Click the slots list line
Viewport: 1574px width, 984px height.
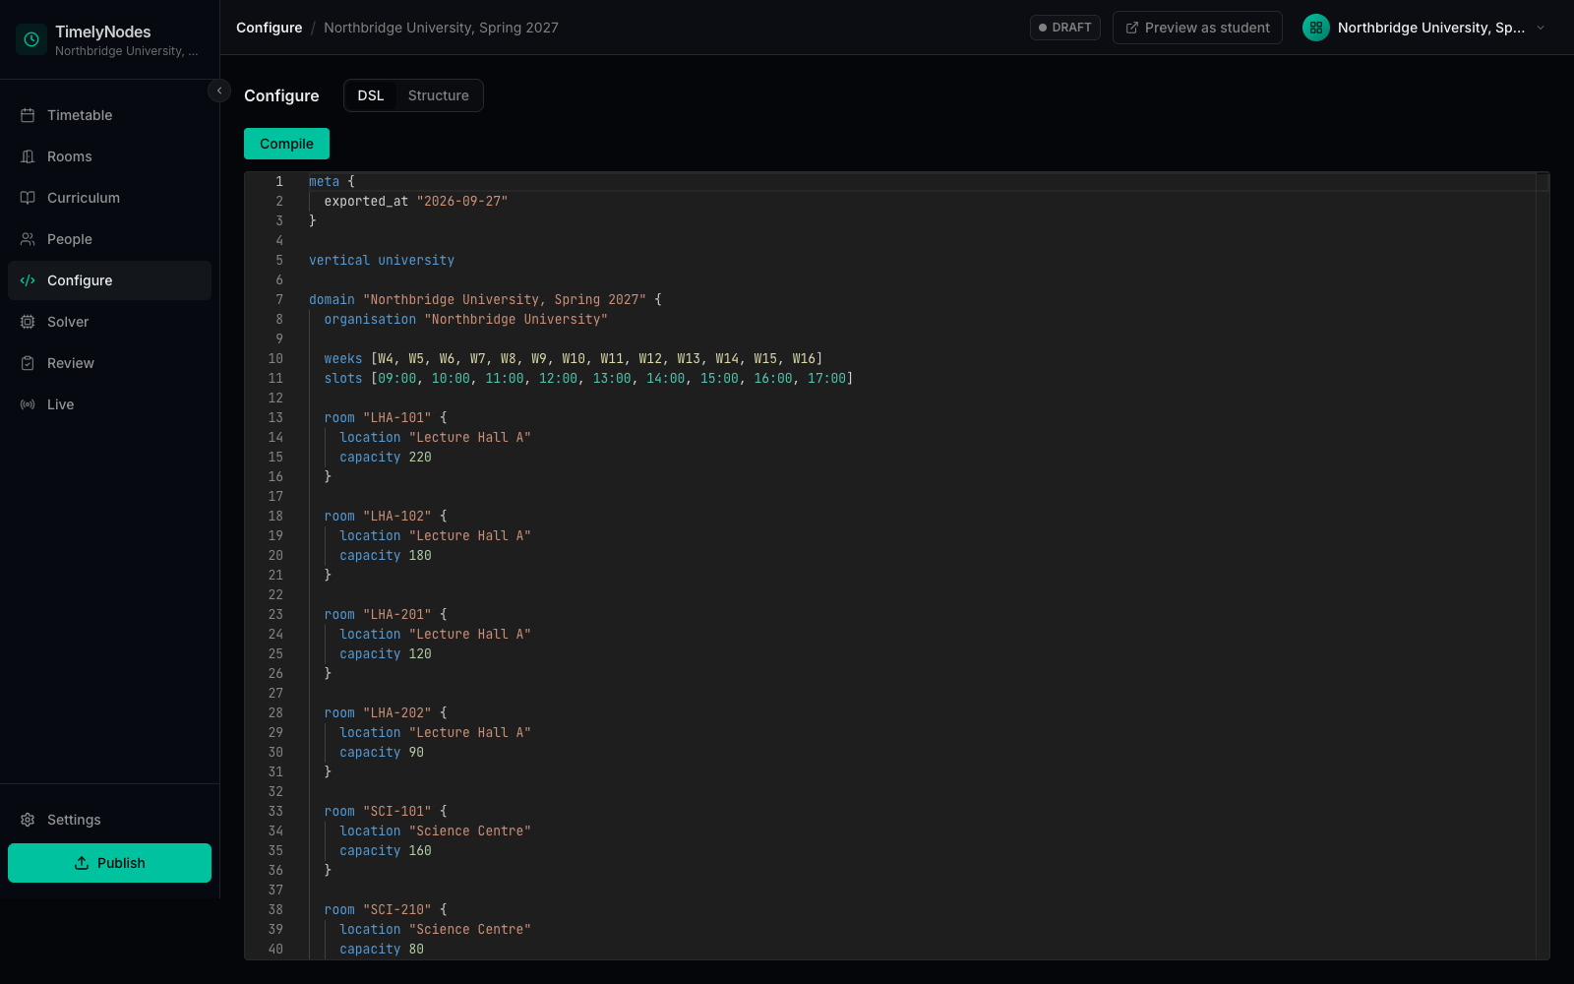coord(588,378)
